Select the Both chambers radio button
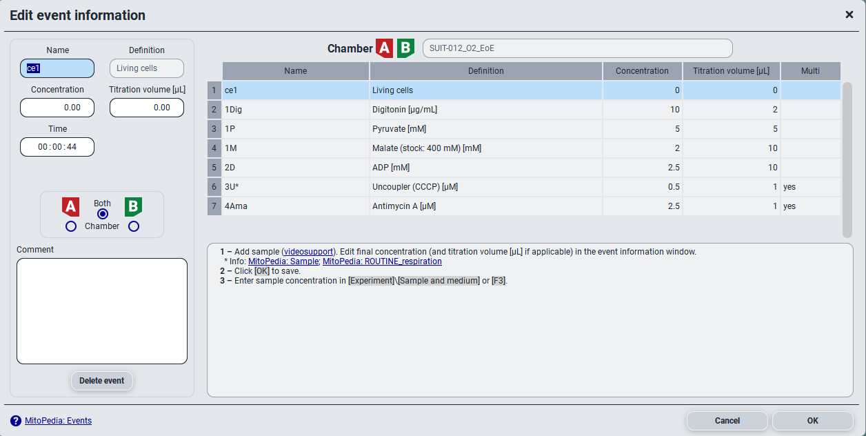The height and width of the screenshot is (436, 866). click(x=103, y=214)
